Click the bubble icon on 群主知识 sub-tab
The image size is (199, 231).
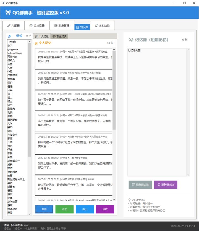click(x=54, y=36)
